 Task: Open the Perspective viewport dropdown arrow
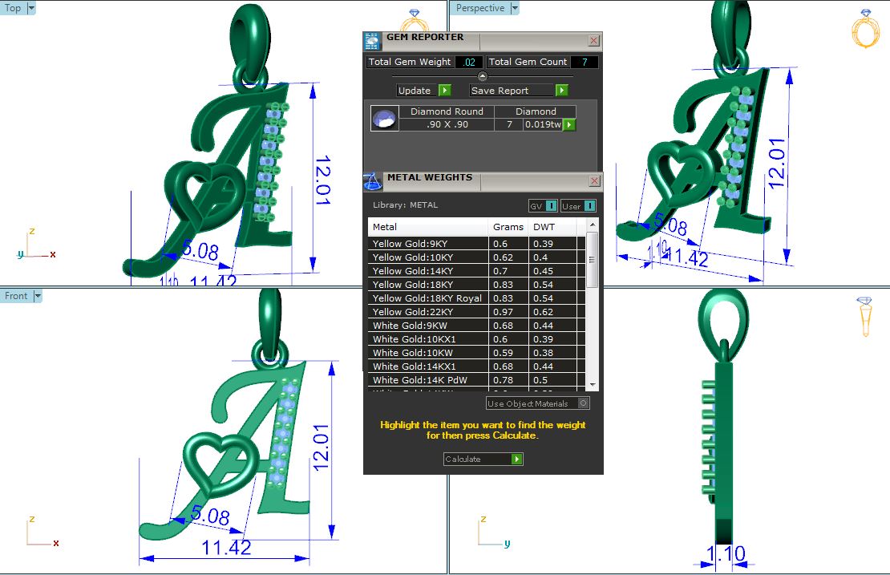point(515,8)
